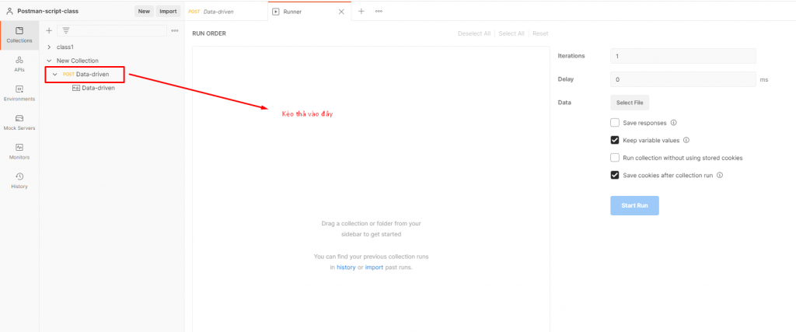796x332 pixels.
Task: Show info for Save cookies after collection run
Action: tap(719, 175)
